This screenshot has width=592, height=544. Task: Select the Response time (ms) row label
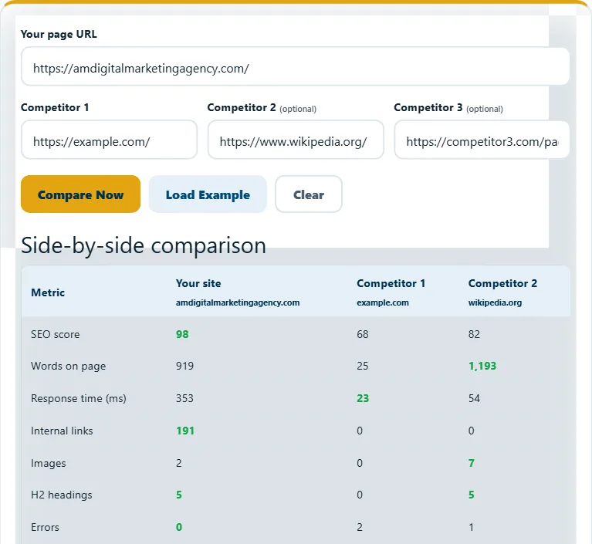coord(79,399)
